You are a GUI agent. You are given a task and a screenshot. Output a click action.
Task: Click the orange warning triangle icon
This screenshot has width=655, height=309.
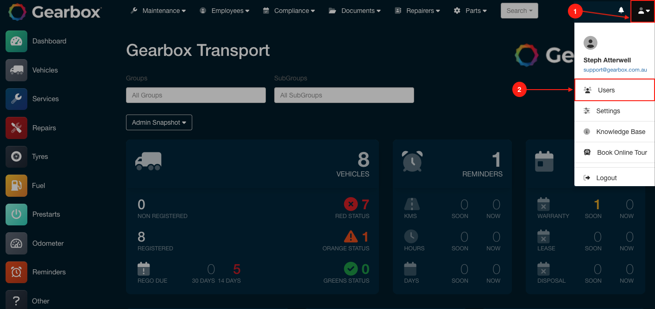[x=351, y=236]
